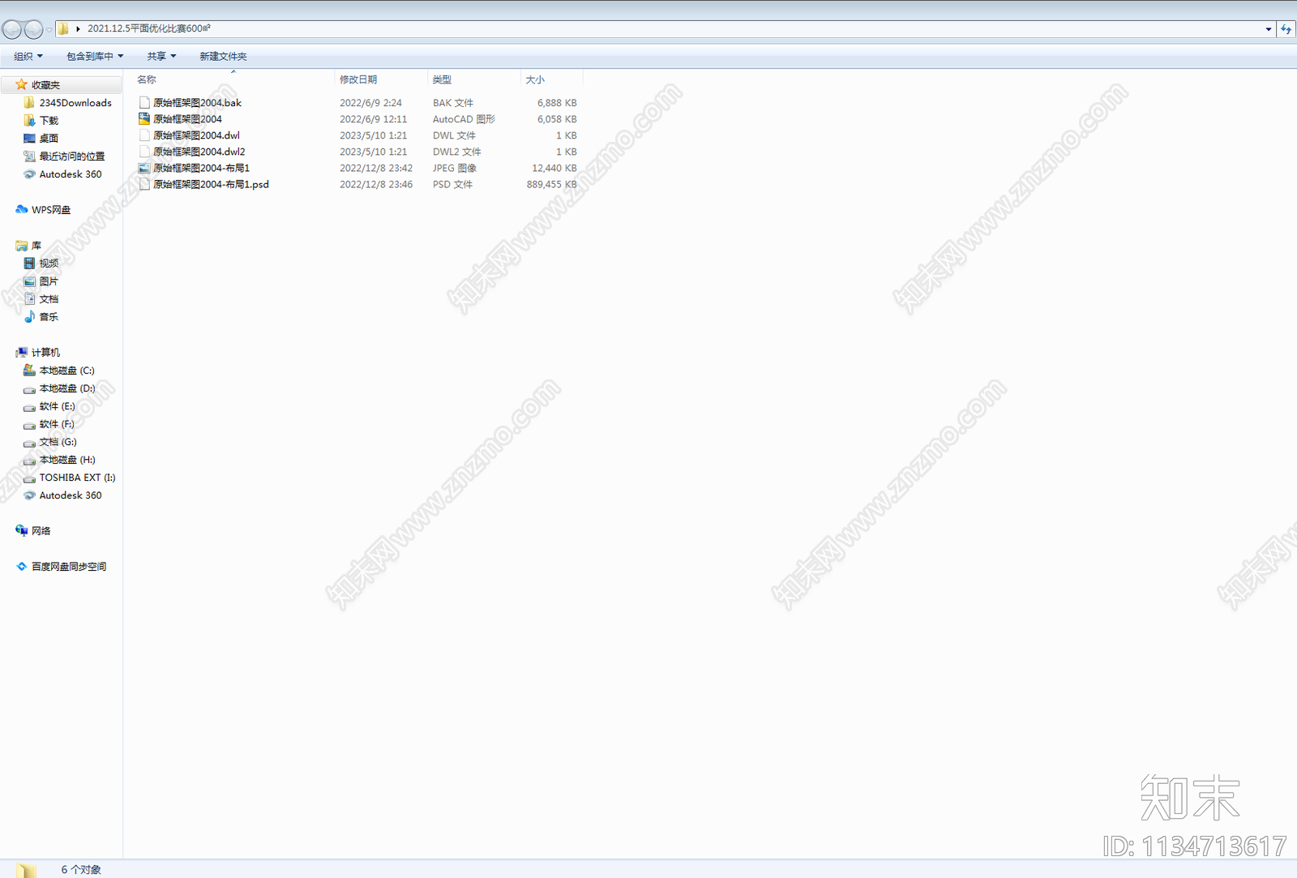Screen dimensions: 1297x878
Task: Click the 12,440 KB size cell
Action: click(554, 168)
